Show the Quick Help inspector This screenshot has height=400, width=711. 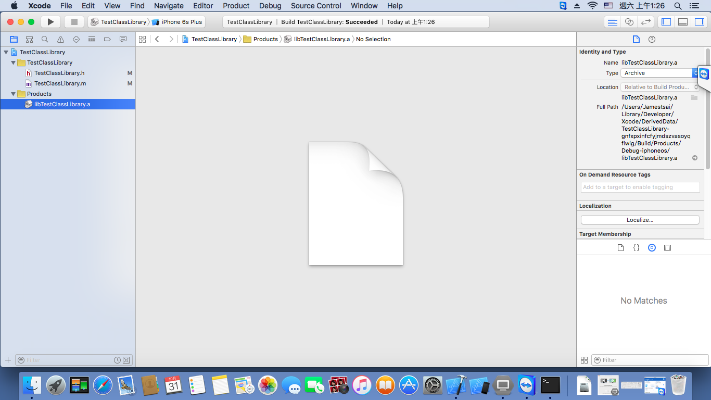(652, 39)
